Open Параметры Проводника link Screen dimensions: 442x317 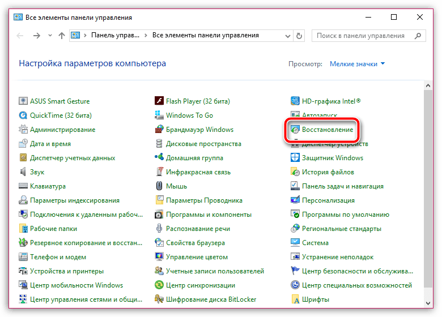204,200
